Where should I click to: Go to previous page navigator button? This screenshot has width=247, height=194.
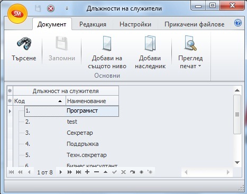[20, 172]
